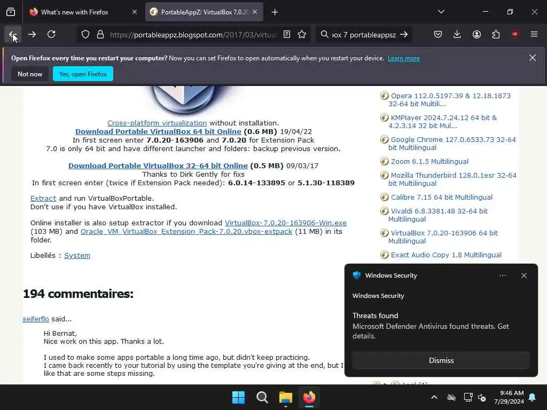
Task: Click the VirtualBox logo image
Action: [x=183, y=99]
